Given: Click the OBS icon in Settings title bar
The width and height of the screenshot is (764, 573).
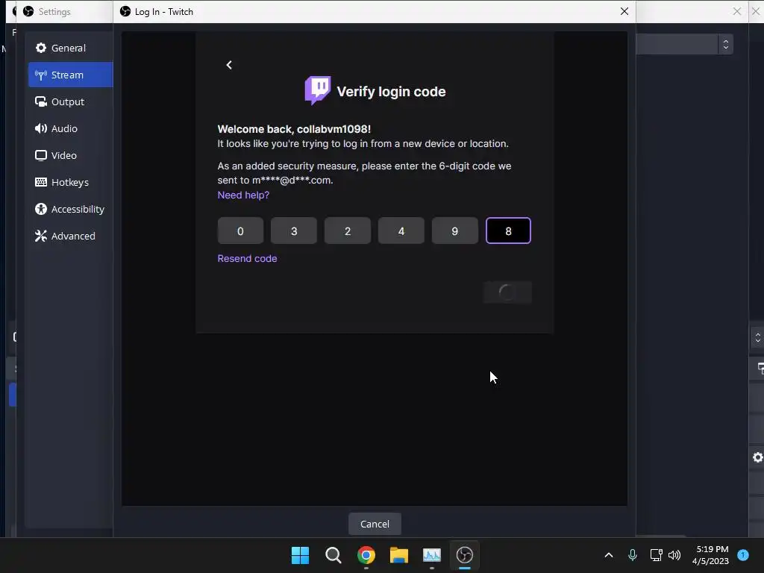Looking at the screenshot, I should (x=28, y=11).
